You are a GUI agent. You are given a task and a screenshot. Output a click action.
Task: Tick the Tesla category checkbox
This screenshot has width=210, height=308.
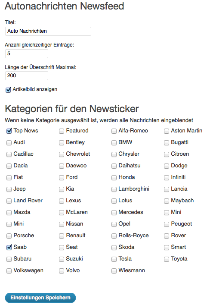click(114, 259)
